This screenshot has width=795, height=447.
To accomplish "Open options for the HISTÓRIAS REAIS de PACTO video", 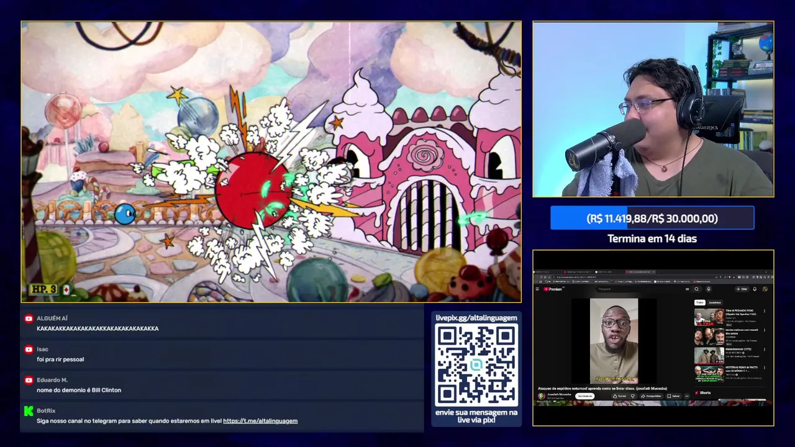I will click(764, 368).
